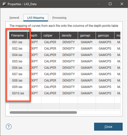Click the Close button

tap(108, 127)
